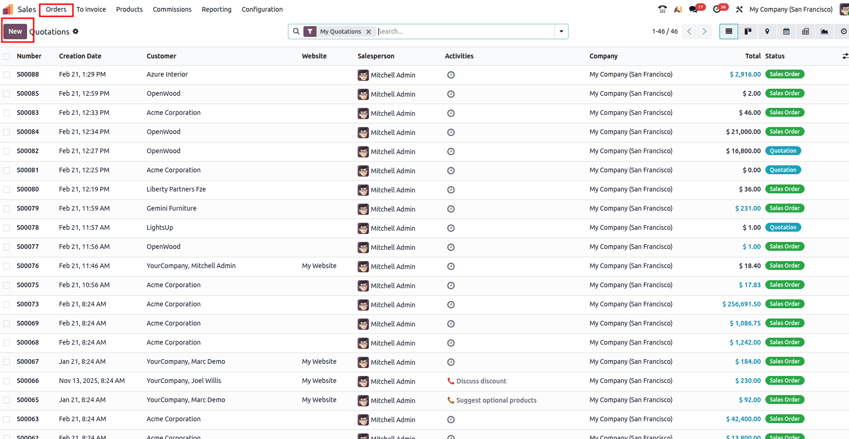Open the activities clock icon in top bar
The height and width of the screenshot is (439, 849).
pos(717,9)
